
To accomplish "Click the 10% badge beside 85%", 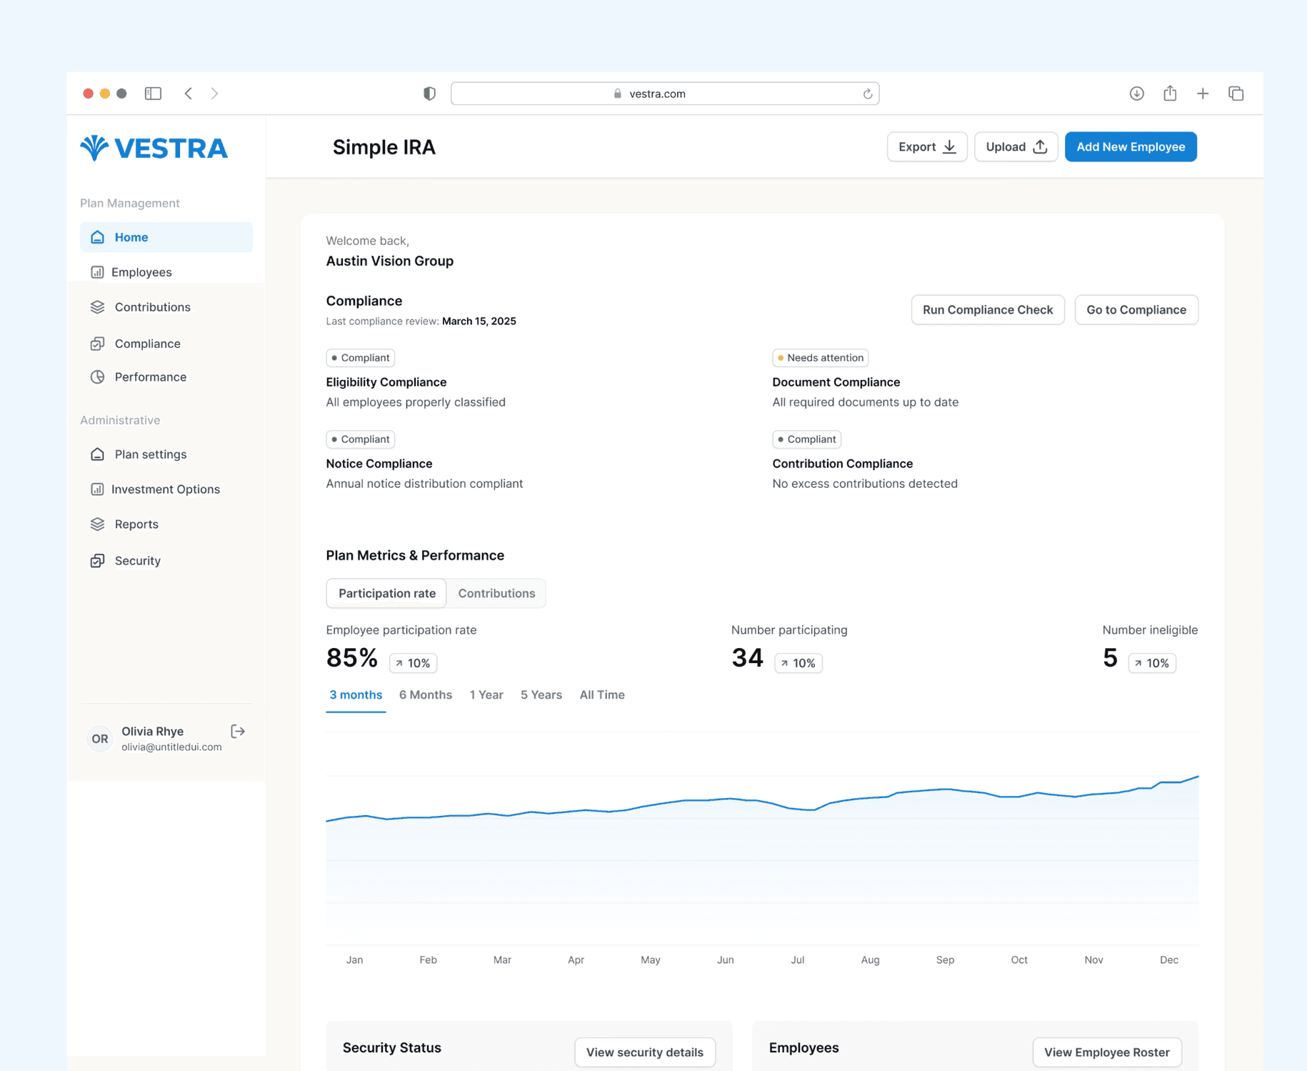I will [x=414, y=664].
